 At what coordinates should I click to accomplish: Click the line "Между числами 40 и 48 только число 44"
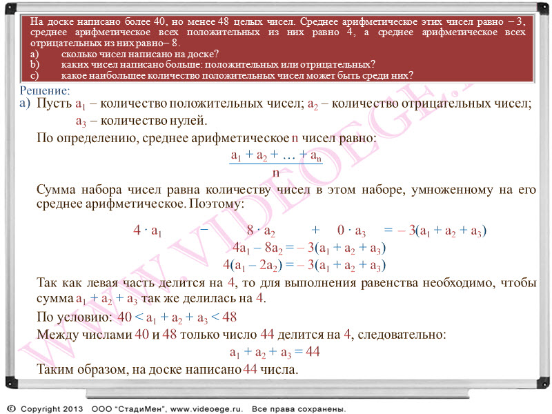[241, 335]
